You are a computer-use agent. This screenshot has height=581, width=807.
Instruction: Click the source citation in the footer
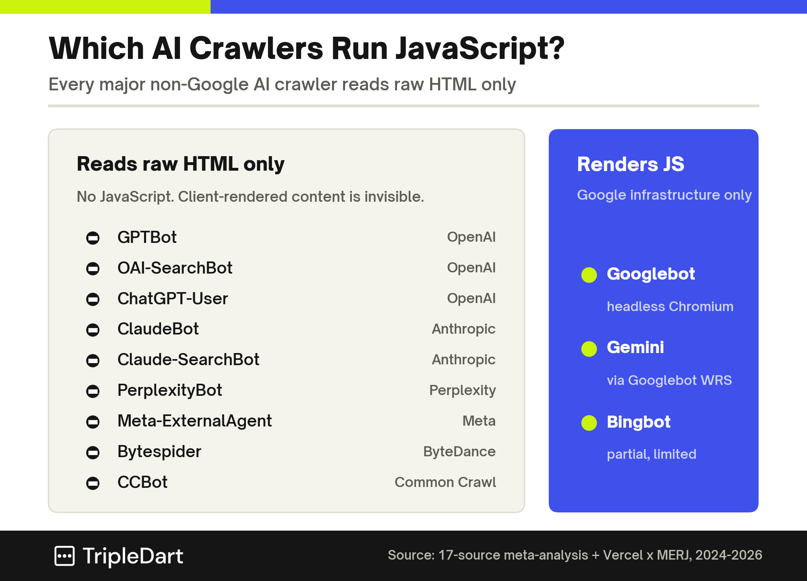coord(575,556)
